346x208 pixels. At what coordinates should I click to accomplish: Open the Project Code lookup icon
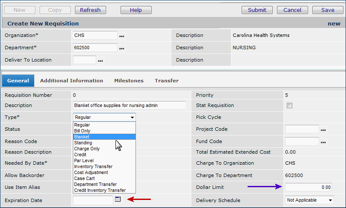[323, 130]
